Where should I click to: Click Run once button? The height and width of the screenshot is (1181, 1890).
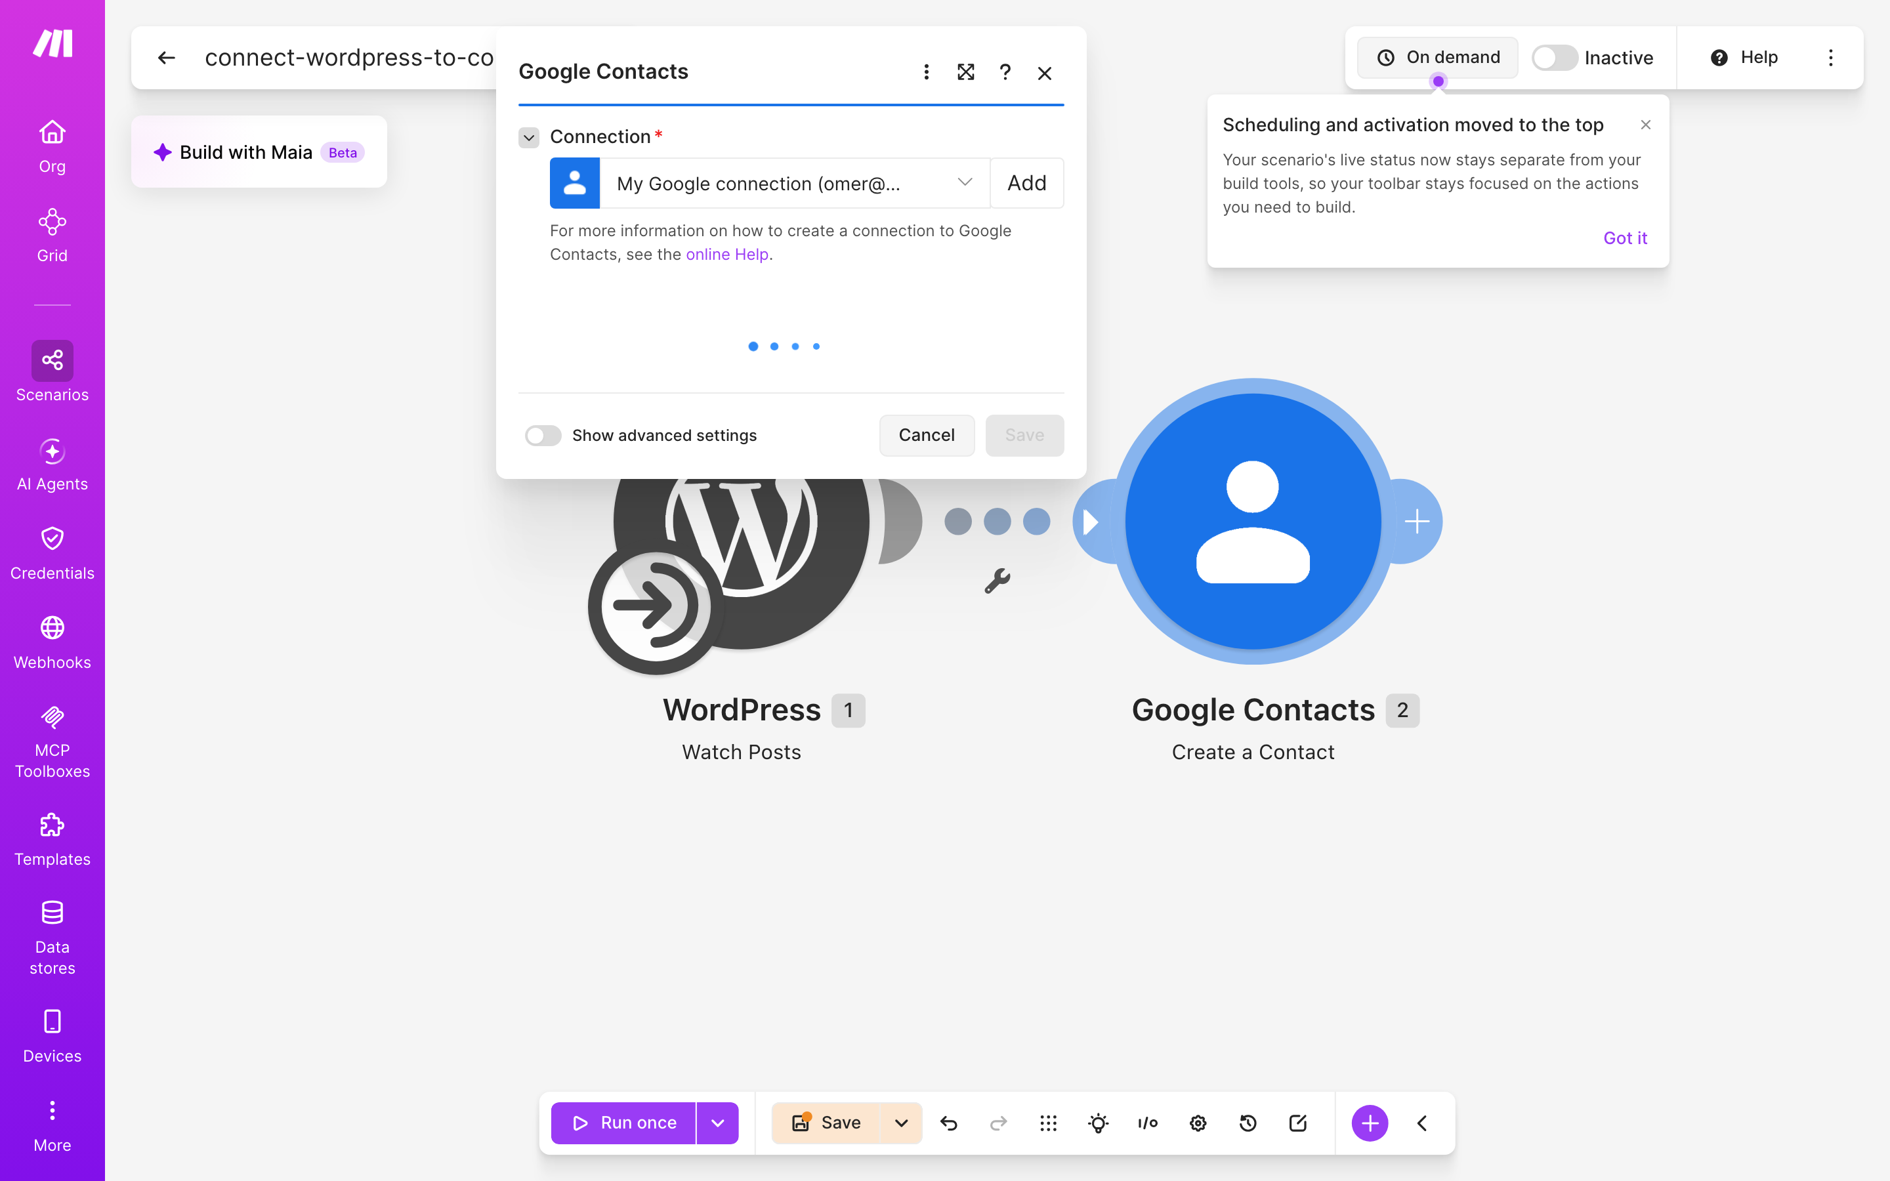(x=624, y=1123)
